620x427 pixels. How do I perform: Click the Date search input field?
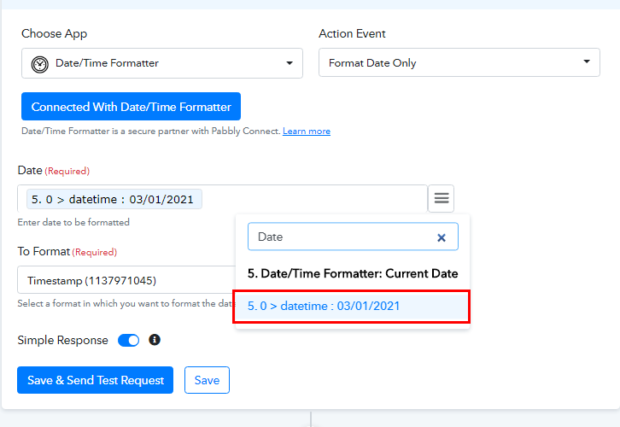pos(353,237)
